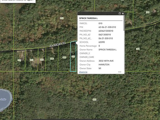Click highlighted parcel 010 label

73,57
